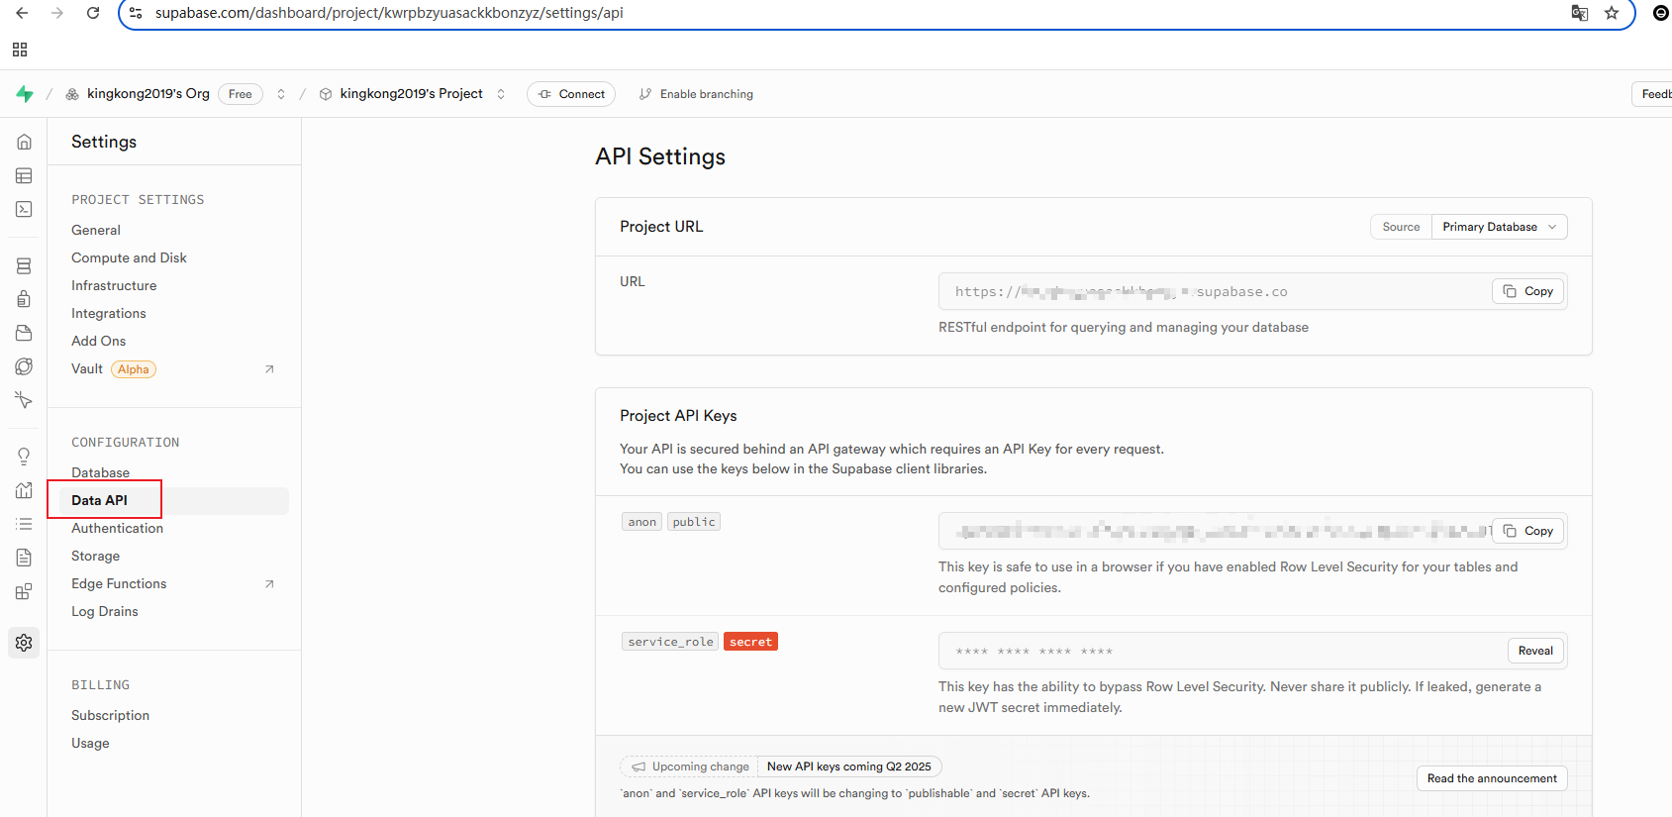Open Vault Alpha settings item

(x=114, y=369)
